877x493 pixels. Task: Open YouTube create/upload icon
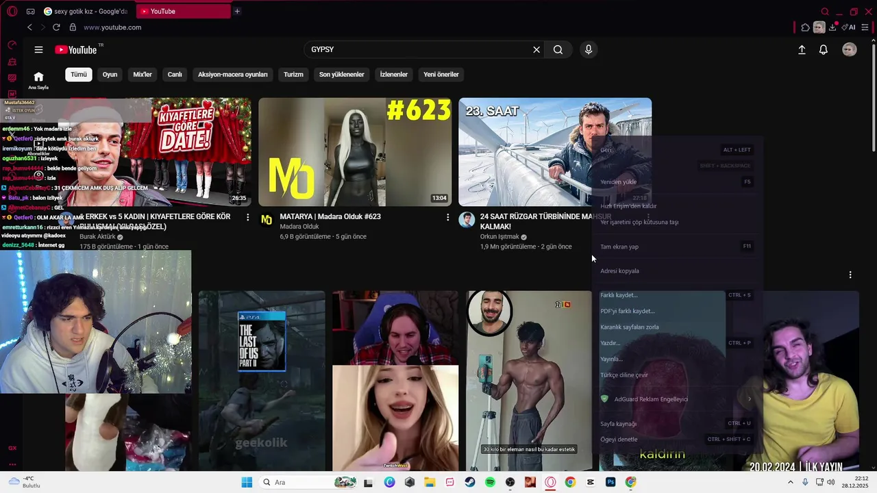[x=802, y=49]
